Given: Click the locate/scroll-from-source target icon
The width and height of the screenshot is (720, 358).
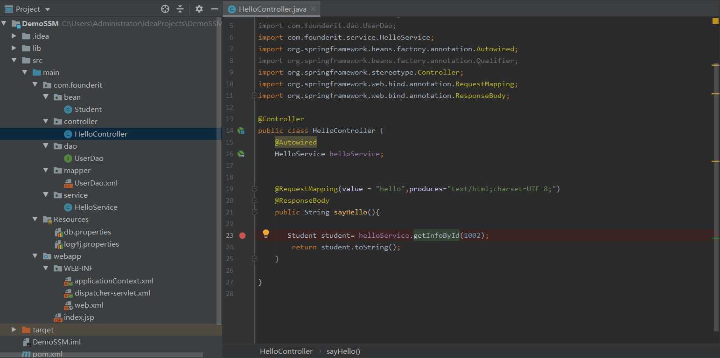Looking at the screenshot, I should tap(165, 9).
